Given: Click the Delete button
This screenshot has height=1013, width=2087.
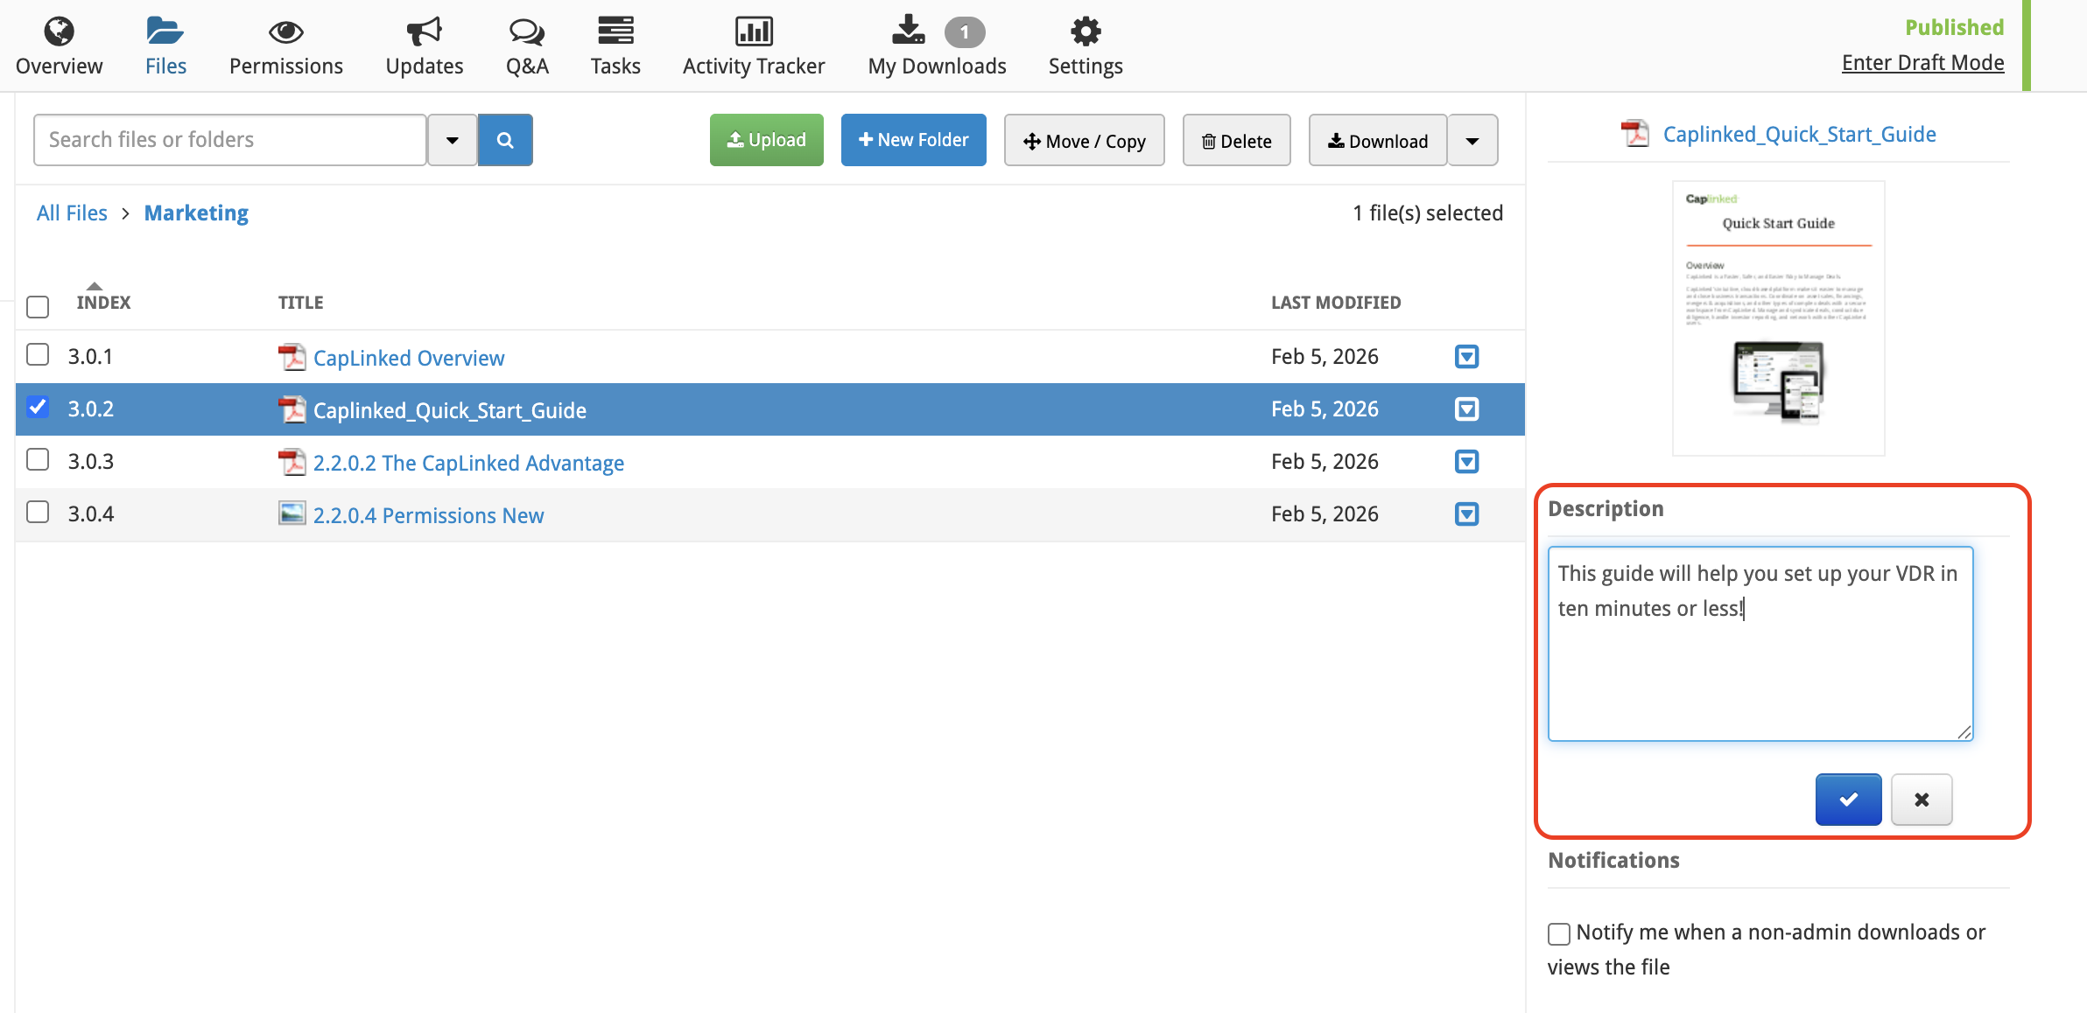Looking at the screenshot, I should pos(1237,140).
